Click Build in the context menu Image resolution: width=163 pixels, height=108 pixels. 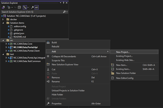[54, 42]
